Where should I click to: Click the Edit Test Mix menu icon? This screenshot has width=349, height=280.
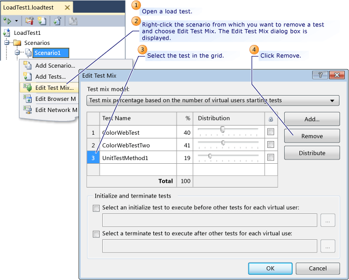[x=27, y=88]
